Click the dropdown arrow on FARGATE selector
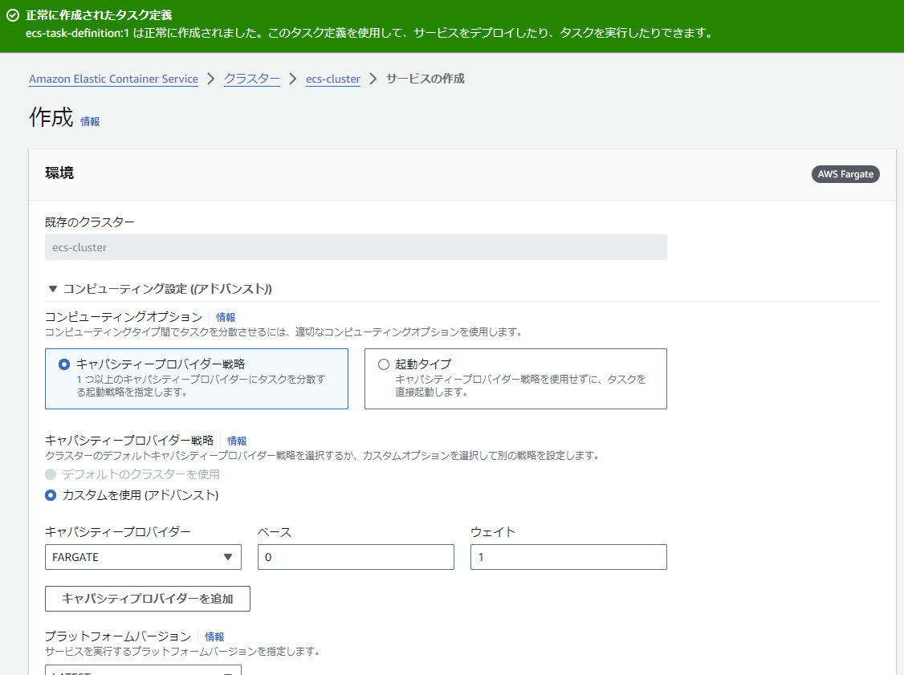This screenshot has height=675, width=904. point(230,557)
